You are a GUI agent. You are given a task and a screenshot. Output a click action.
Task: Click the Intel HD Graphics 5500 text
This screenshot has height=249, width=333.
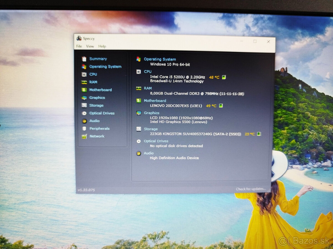click(x=178, y=122)
